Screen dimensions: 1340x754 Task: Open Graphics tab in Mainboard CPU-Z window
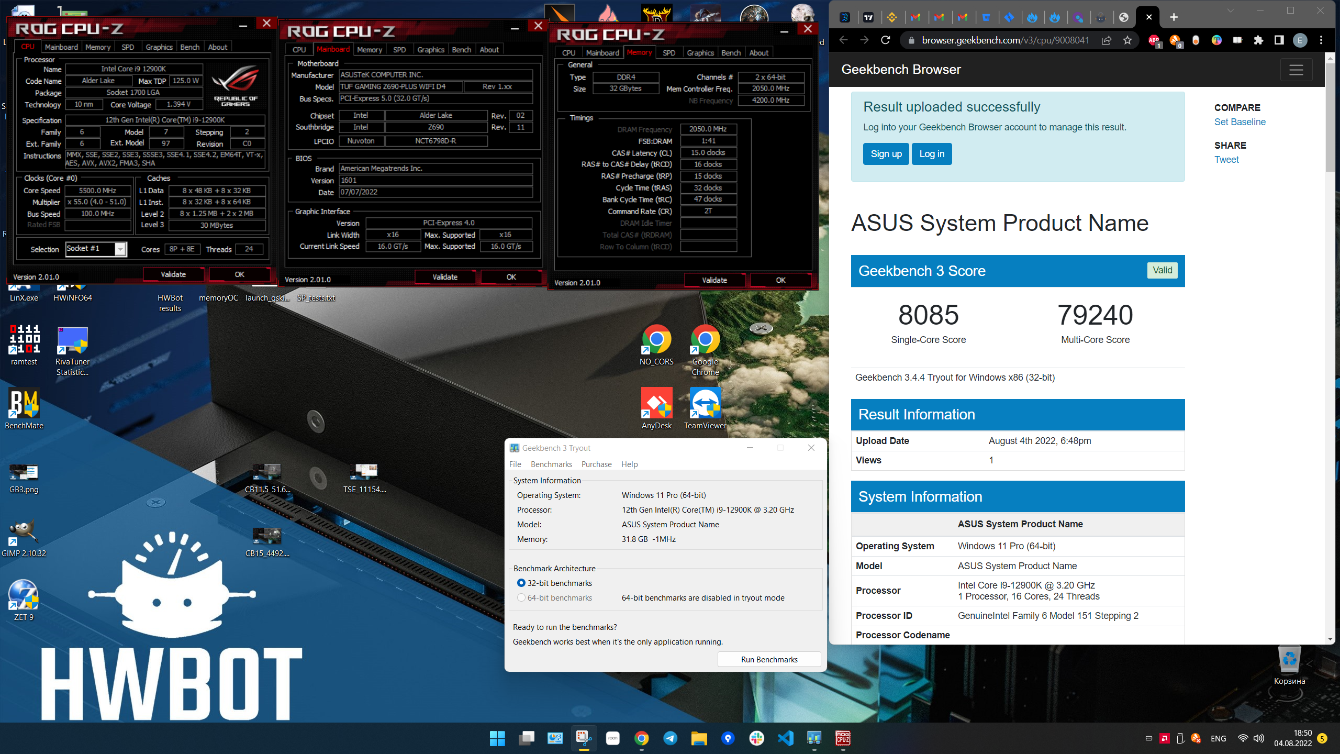(x=430, y=49)
